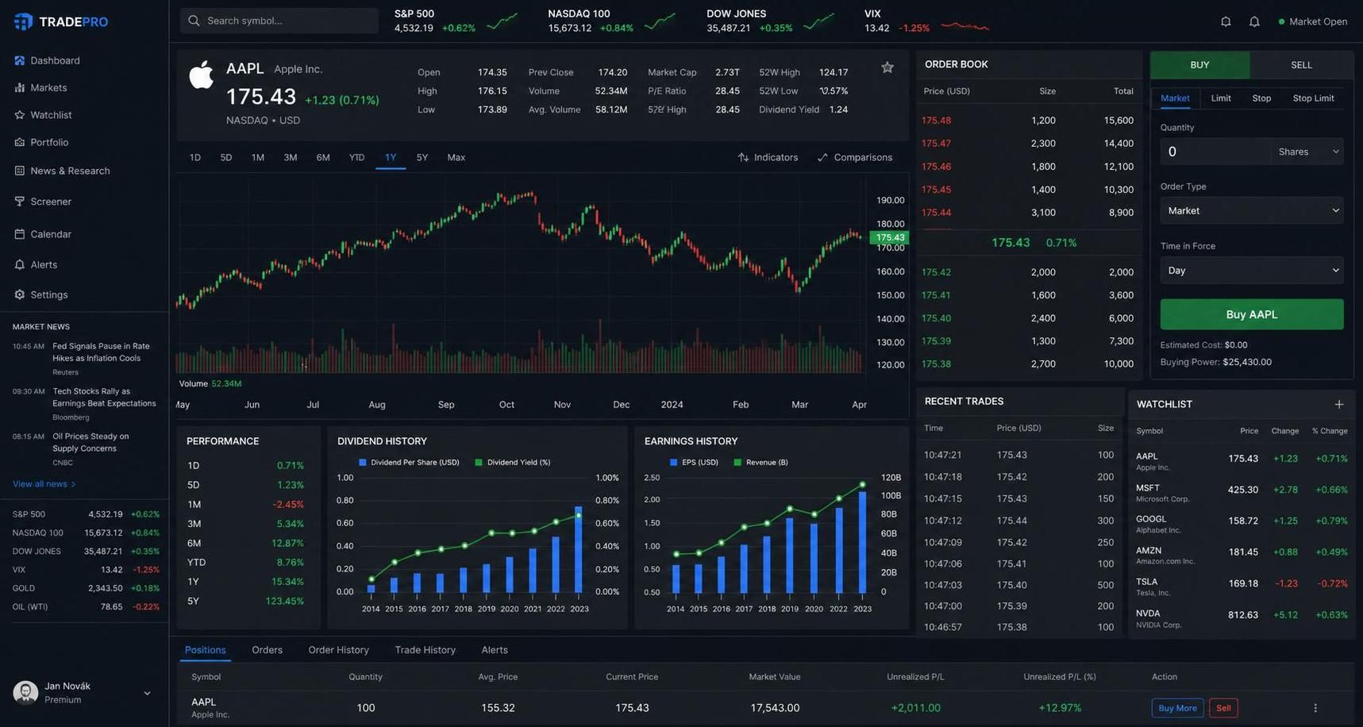The height and width of the screenshot is (727, 1363).
Task: Open the Alerts tab in the bottom panel
Action: point(495,650)
